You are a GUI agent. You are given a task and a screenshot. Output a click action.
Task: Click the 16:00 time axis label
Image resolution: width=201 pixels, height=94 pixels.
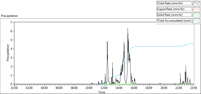(x=134, y=88)
